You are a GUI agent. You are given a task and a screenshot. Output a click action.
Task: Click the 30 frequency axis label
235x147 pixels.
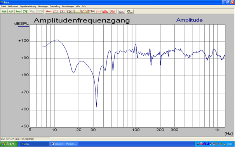pos(93,130)
